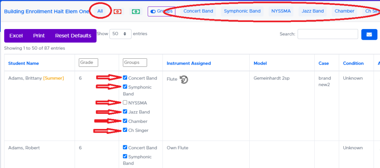The width and height of the screenshot is (380, 168).
Task: Select the All filter tab
Action: click(x=100, y=11)
